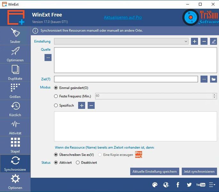Screen dimensions: 219x192
Task: Open the Größen module
Action: click(15, 91)
